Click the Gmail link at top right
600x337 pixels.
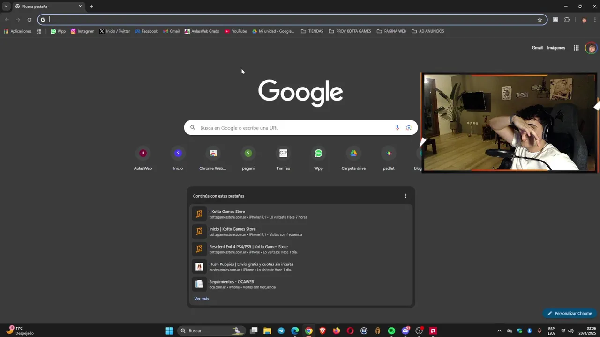click(537, 48)
